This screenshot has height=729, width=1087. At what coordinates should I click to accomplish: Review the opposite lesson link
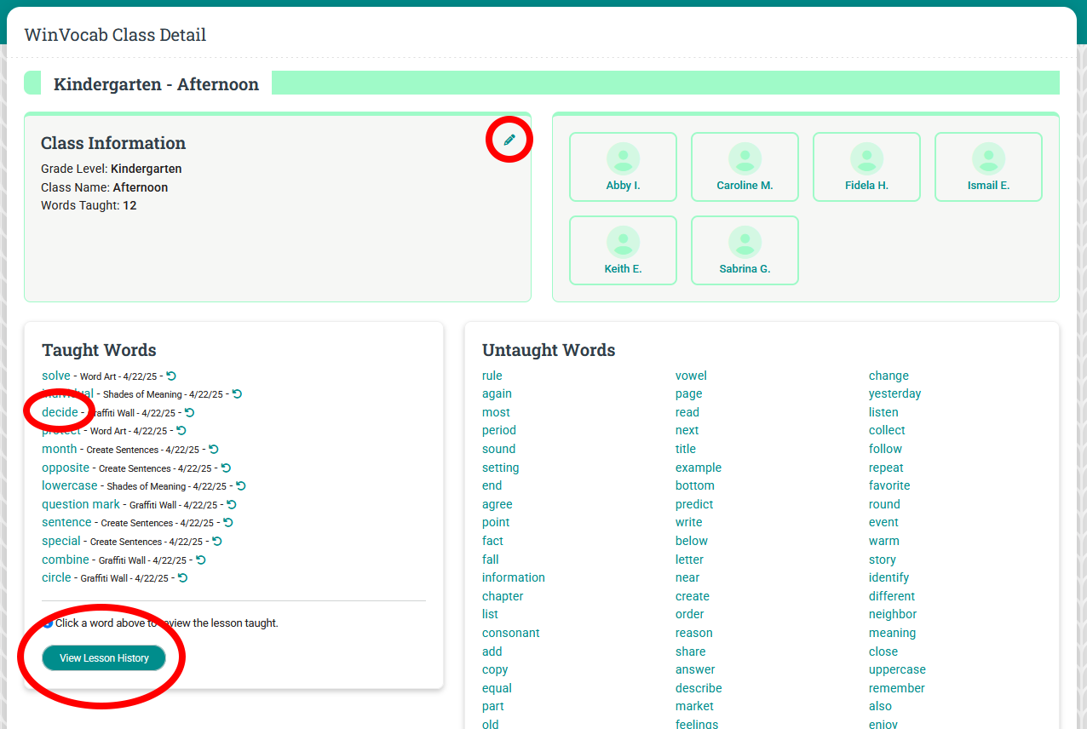(x=66, y=468)
